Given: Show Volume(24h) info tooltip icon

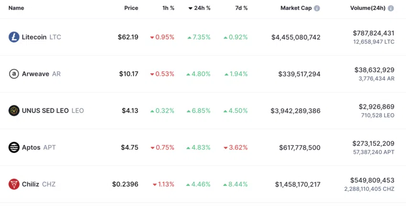Looking at the screenshot, I should click(x=391, y=8).
